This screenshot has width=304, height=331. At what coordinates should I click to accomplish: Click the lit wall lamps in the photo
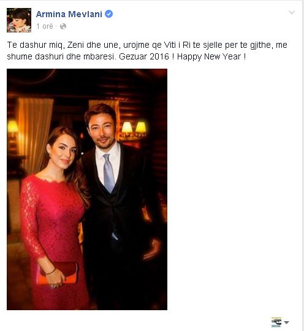134,128
